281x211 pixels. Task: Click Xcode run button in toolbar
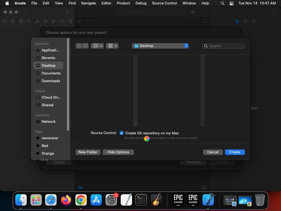(x=68, y=12)
